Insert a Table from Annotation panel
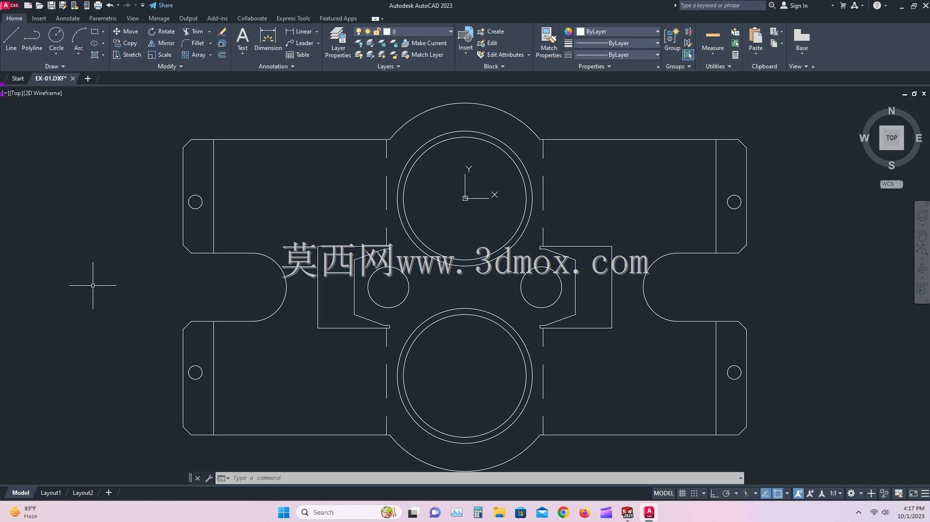 [x=298, y=55]
